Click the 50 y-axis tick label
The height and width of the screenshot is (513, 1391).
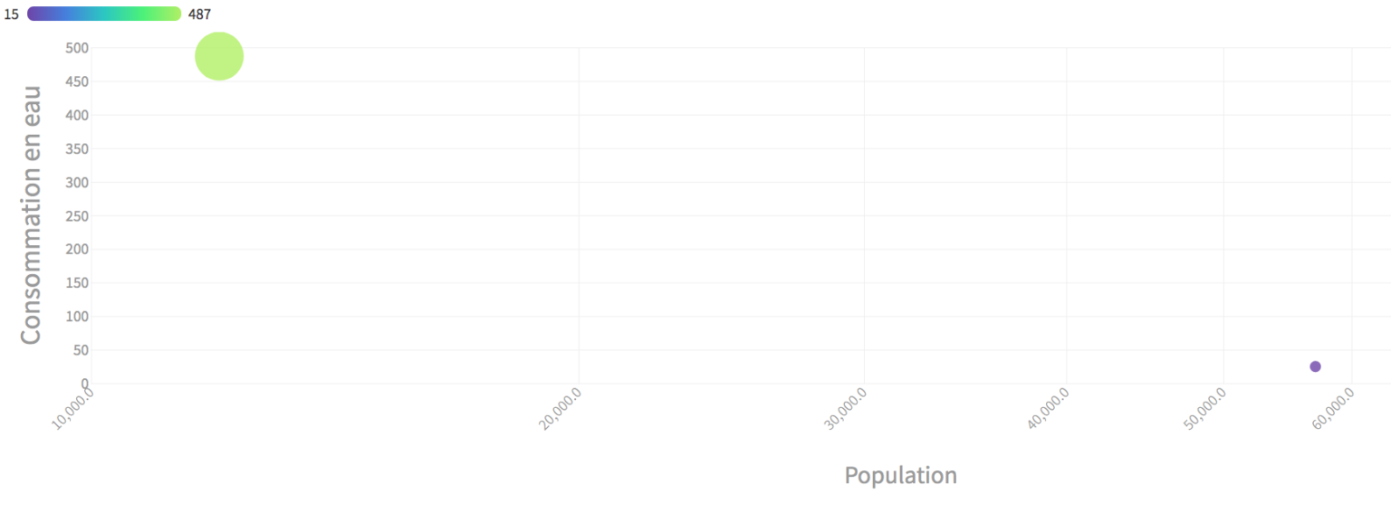click(x=79, y=350)
